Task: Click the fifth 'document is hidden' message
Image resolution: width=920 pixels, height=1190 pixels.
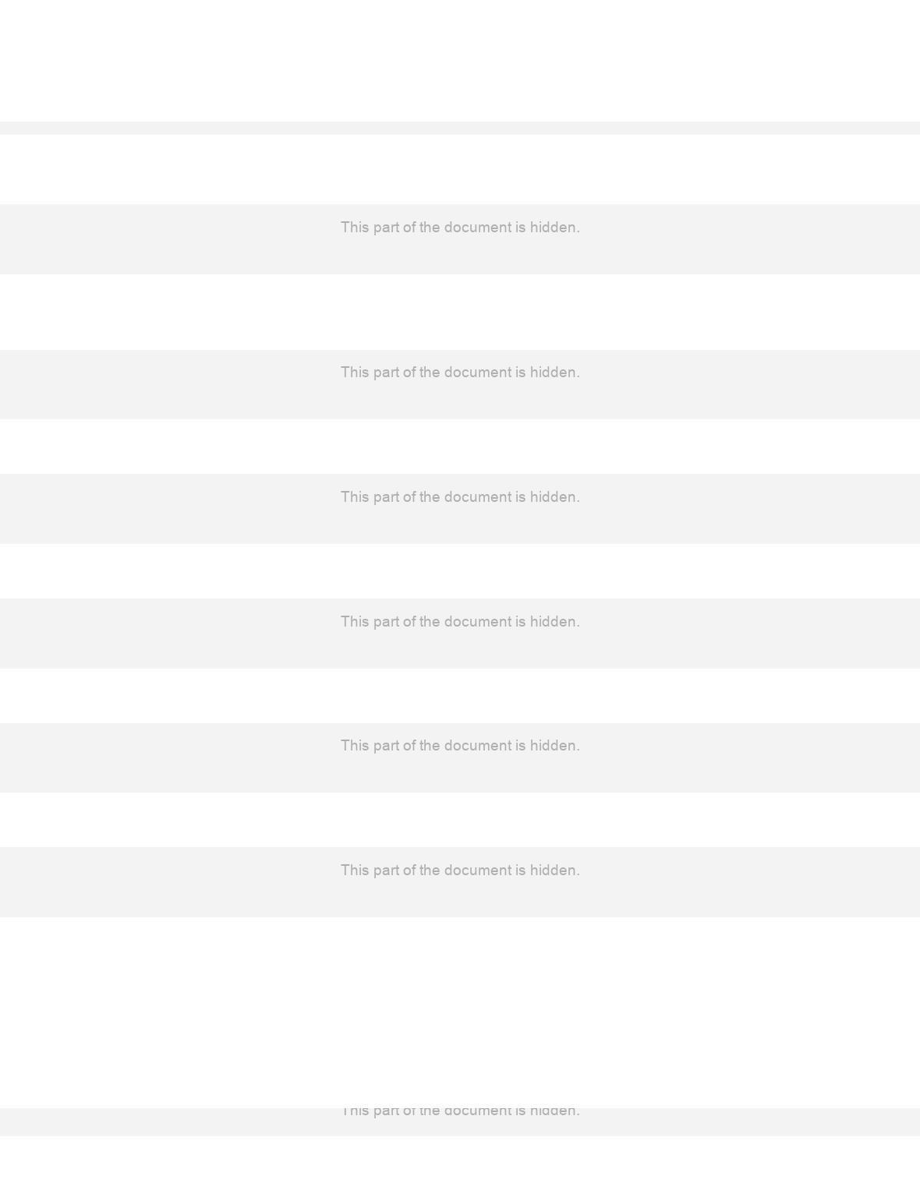Action: click(x=460, y=746)
